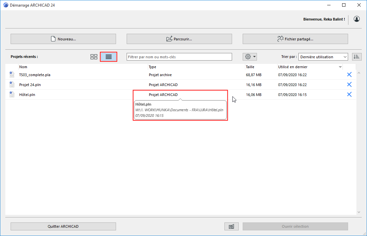Click Projet ARCHICAD type in Projet 24.pln row
Screen dimensions: 367x236
pyautogui.click(x=163, y=85)
